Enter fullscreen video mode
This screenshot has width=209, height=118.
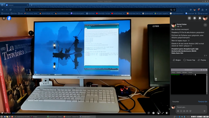pos(163,113)
